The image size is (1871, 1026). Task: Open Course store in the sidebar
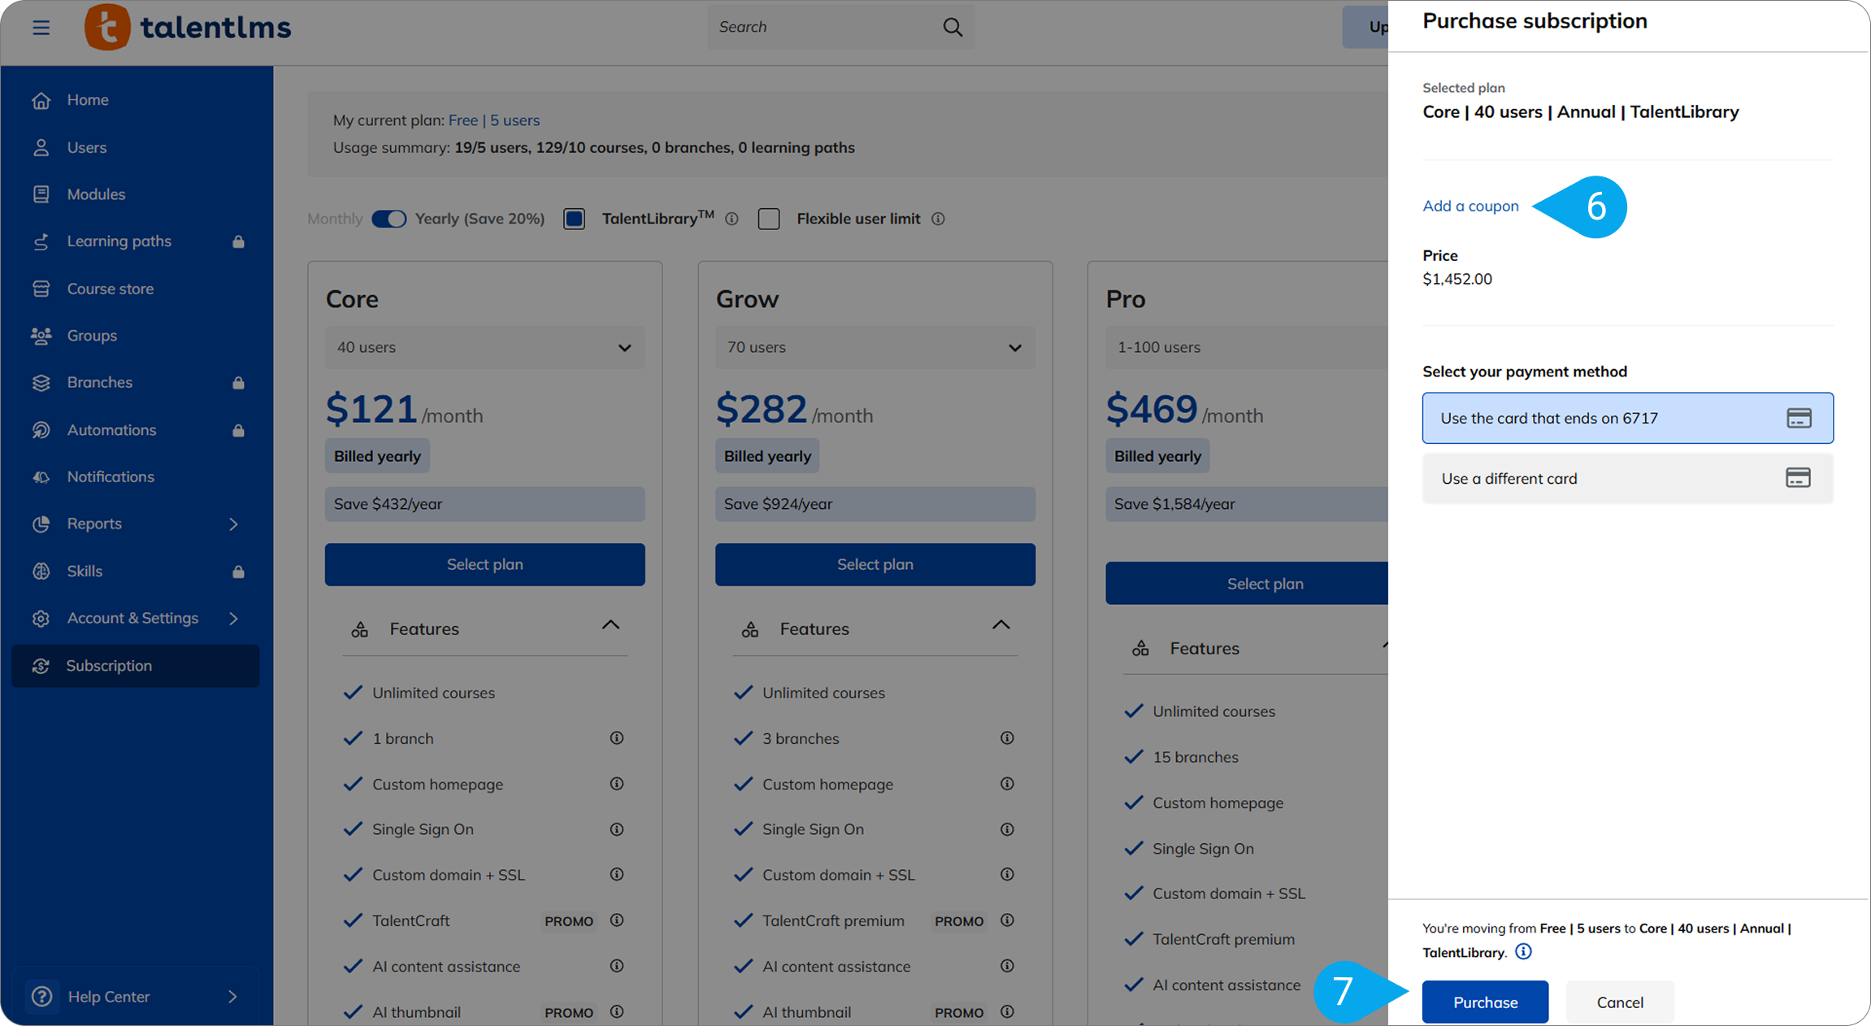110,289
